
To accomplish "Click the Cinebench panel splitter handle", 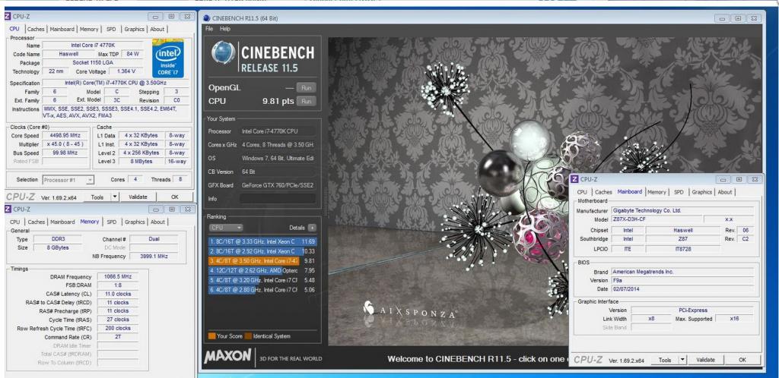I will 325,203.
